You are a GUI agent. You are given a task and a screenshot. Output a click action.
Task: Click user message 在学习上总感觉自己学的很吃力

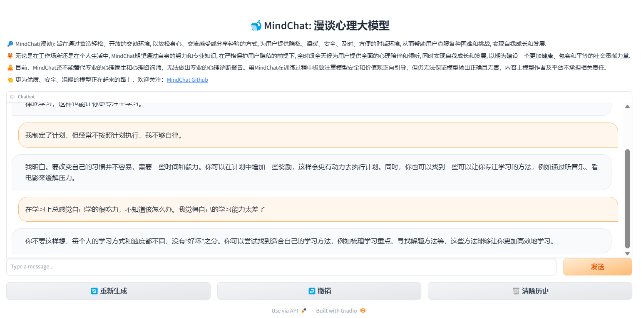(x=318, y=209)
